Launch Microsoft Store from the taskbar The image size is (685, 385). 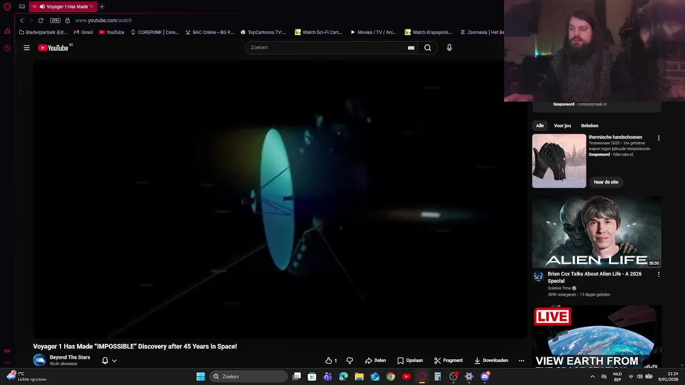point(312,376)
